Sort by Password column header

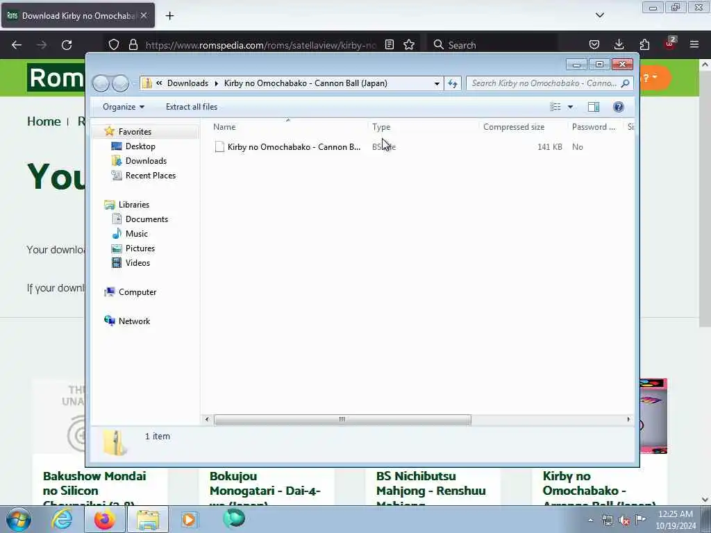point(595,128)
